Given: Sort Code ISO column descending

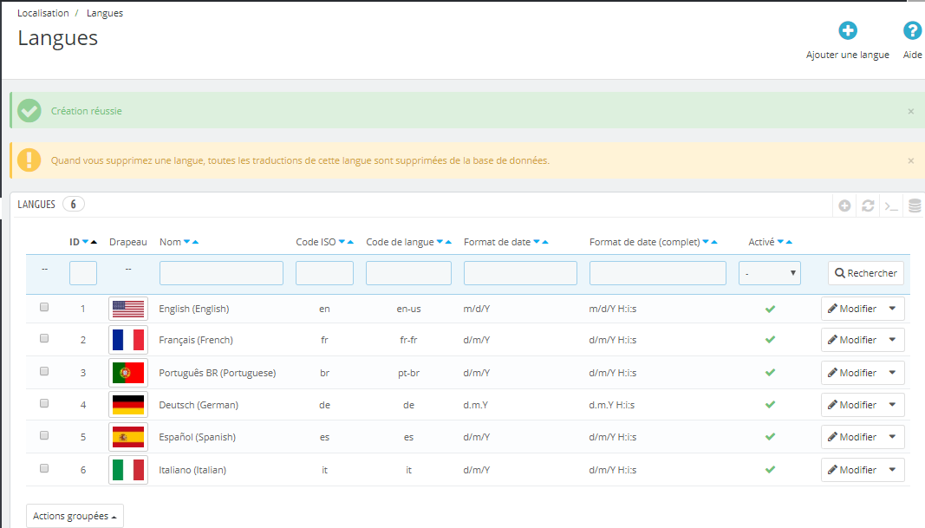Looking at the screenshot, I should pos(342,242).
